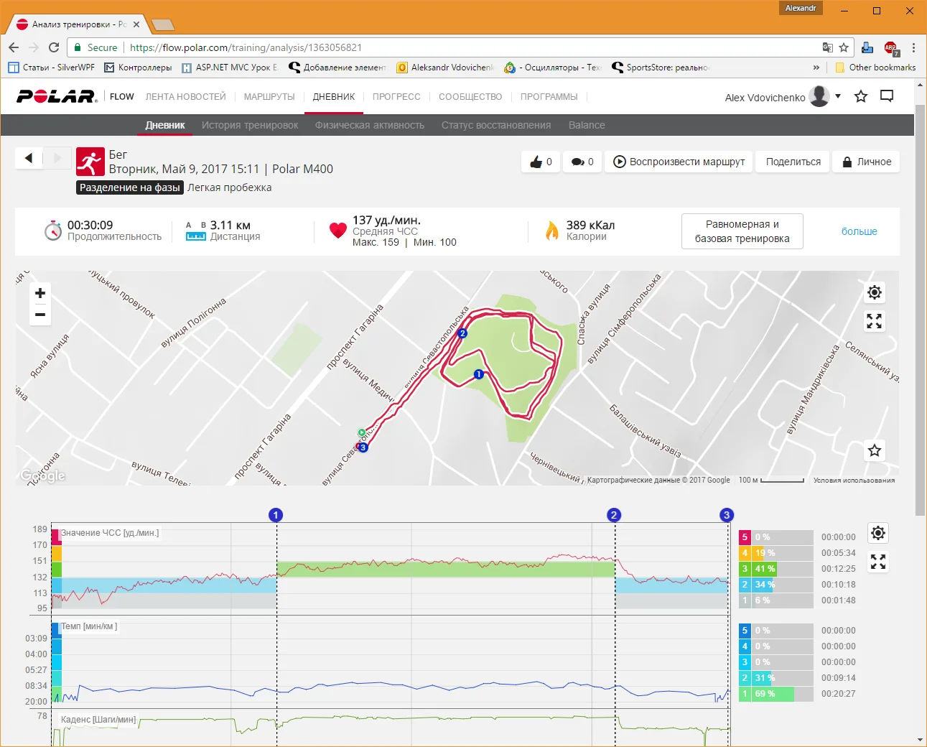
Task: Click the map zoom in plus button
Action: (40, 293)
